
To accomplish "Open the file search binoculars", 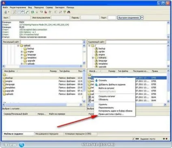I will coord(69,12).
